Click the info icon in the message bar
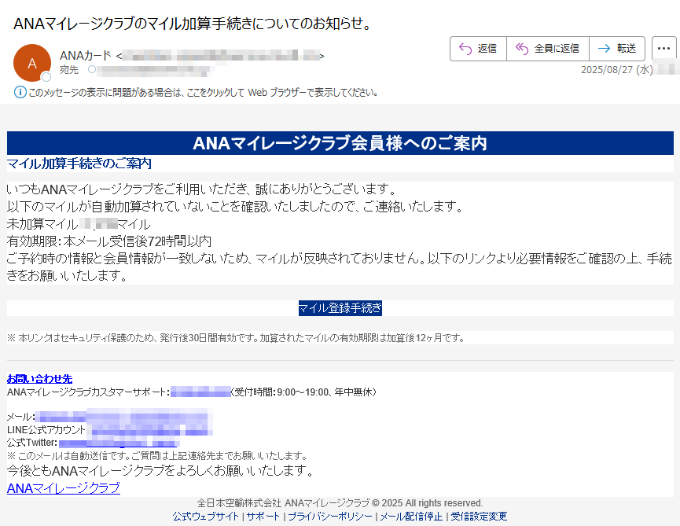Viewport: 680px width, 526px height. [20, 92]
